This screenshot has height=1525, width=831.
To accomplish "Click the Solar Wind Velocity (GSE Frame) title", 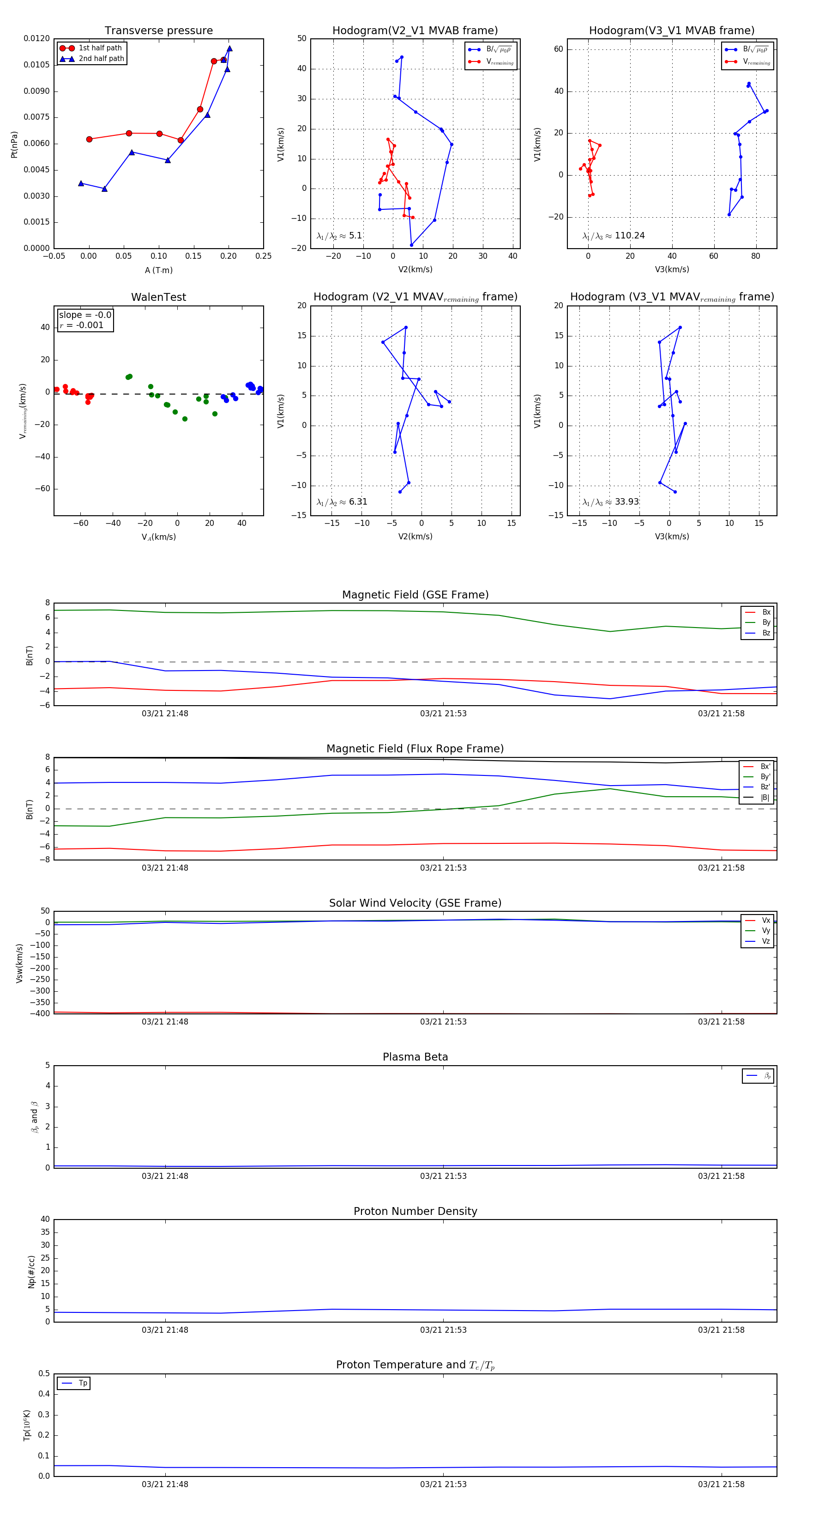I will pyautogui.click(x=415, y=903).
